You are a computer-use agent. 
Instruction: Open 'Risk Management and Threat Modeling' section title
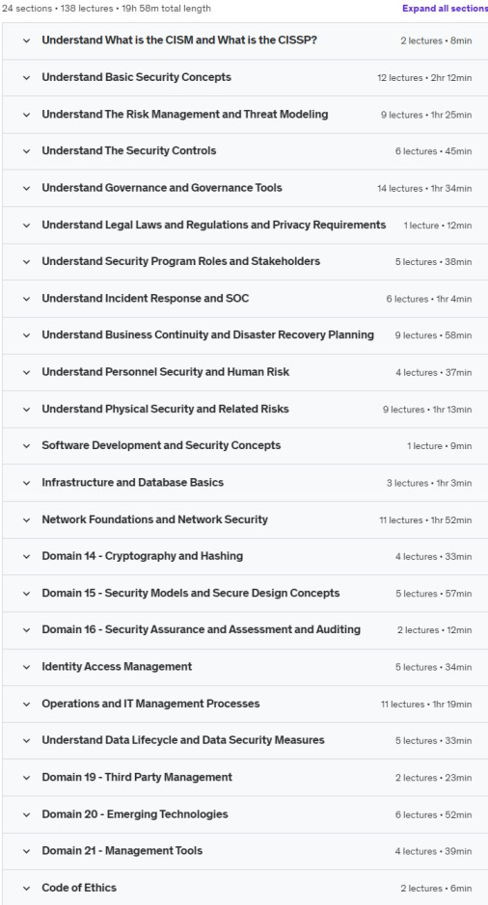pos(185,115)
